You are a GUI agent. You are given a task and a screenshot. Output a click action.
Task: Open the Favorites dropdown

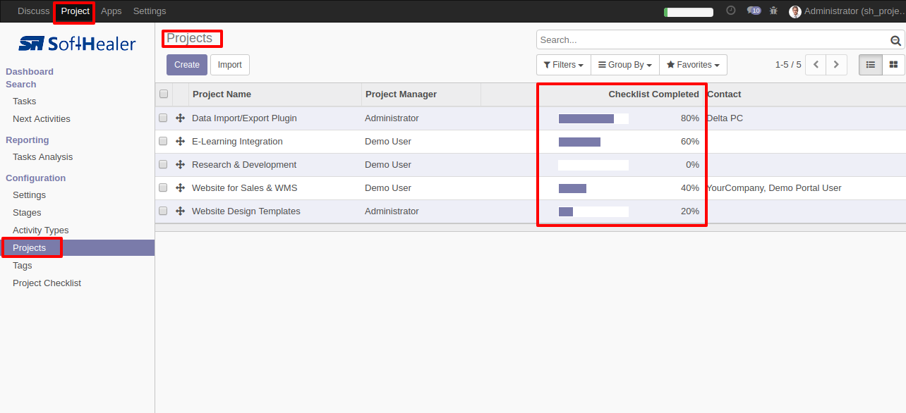693,65
